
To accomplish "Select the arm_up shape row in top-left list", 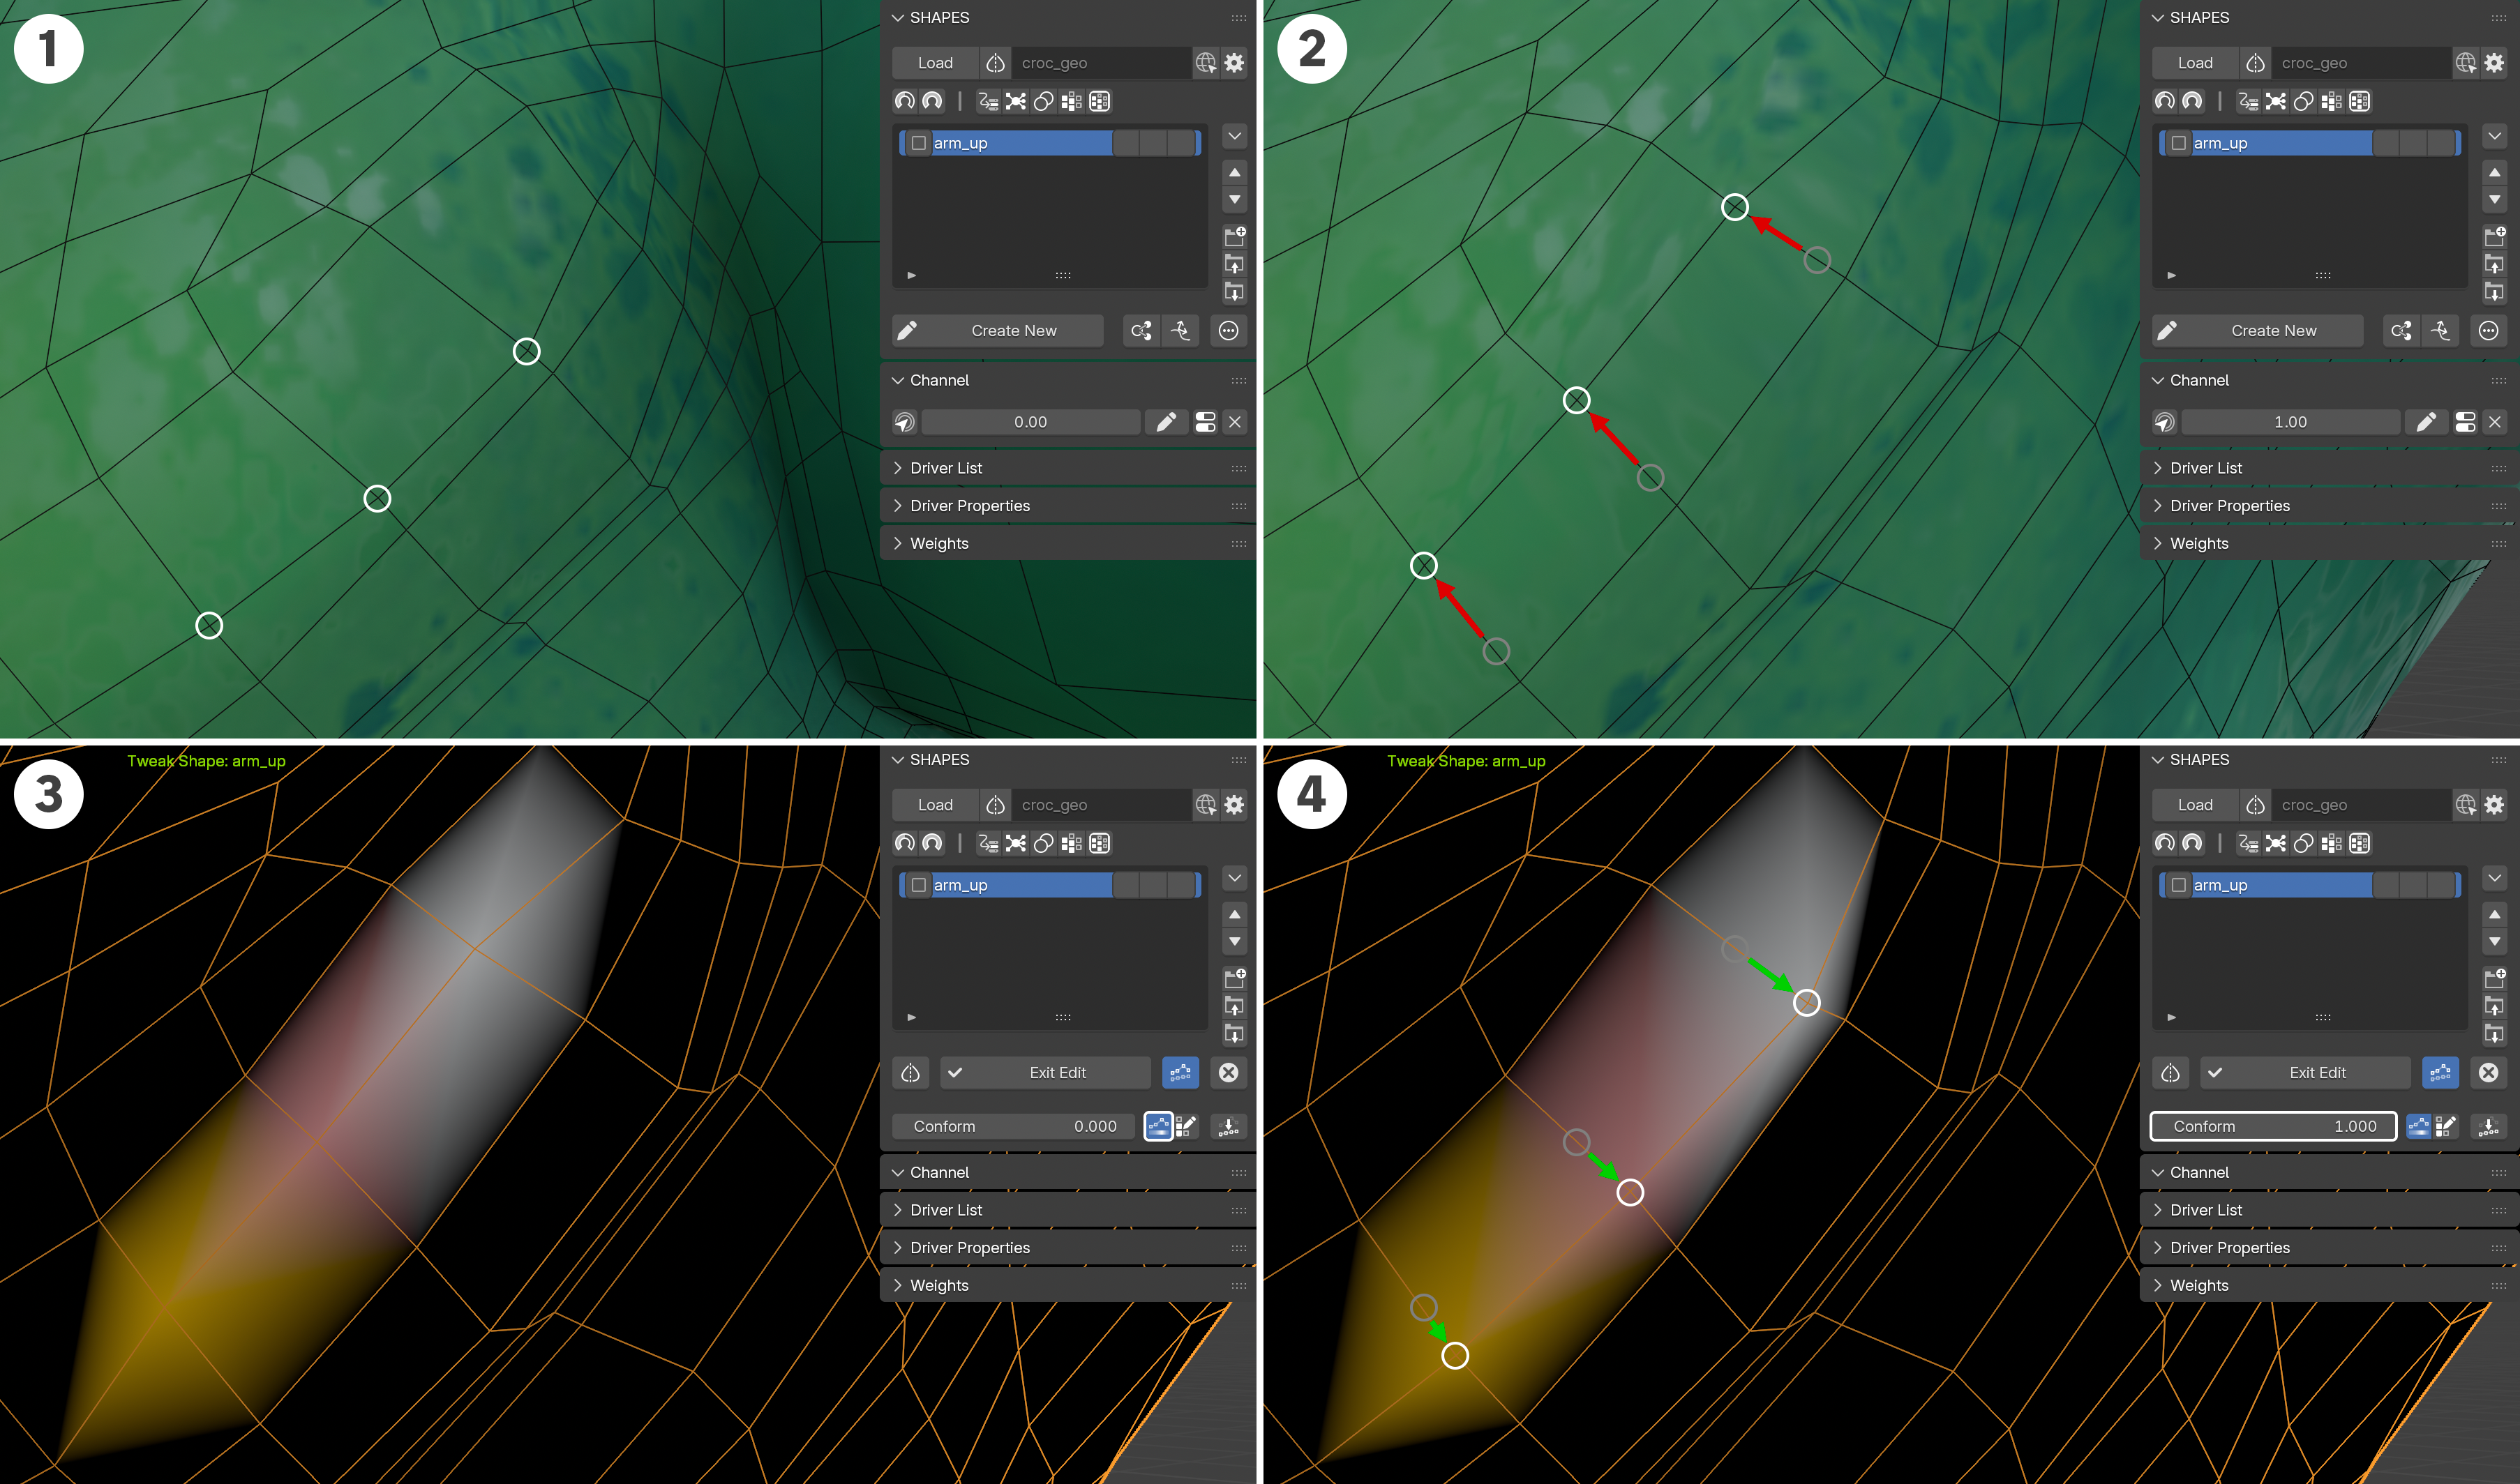I will (1051, 143).
